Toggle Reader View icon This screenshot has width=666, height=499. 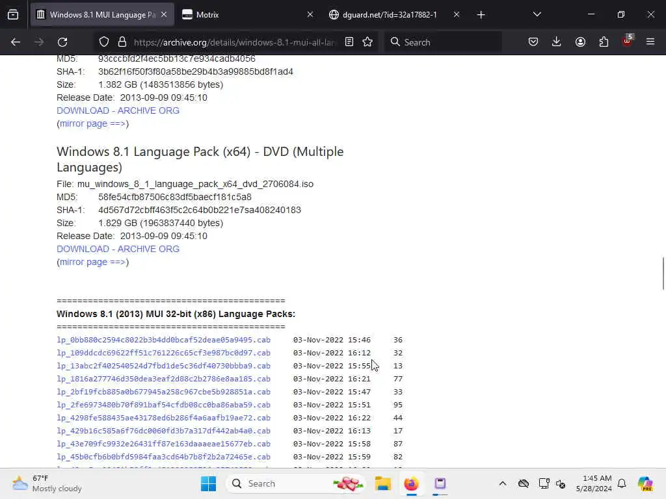349,42
